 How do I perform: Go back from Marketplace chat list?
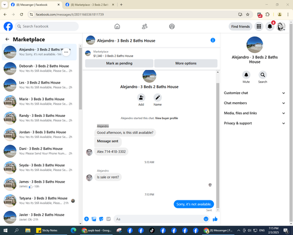(7, 39)
